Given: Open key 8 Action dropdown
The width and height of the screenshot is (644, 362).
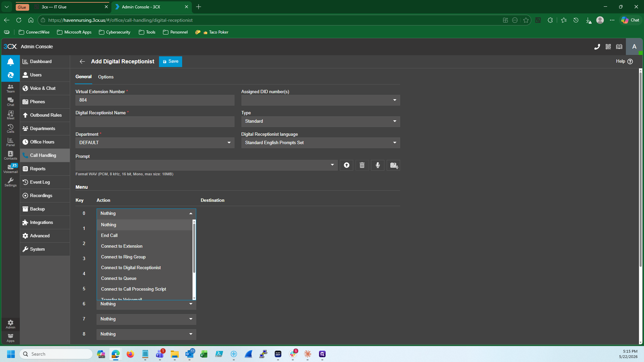Looking at the screenshot, I should [146, 334].
